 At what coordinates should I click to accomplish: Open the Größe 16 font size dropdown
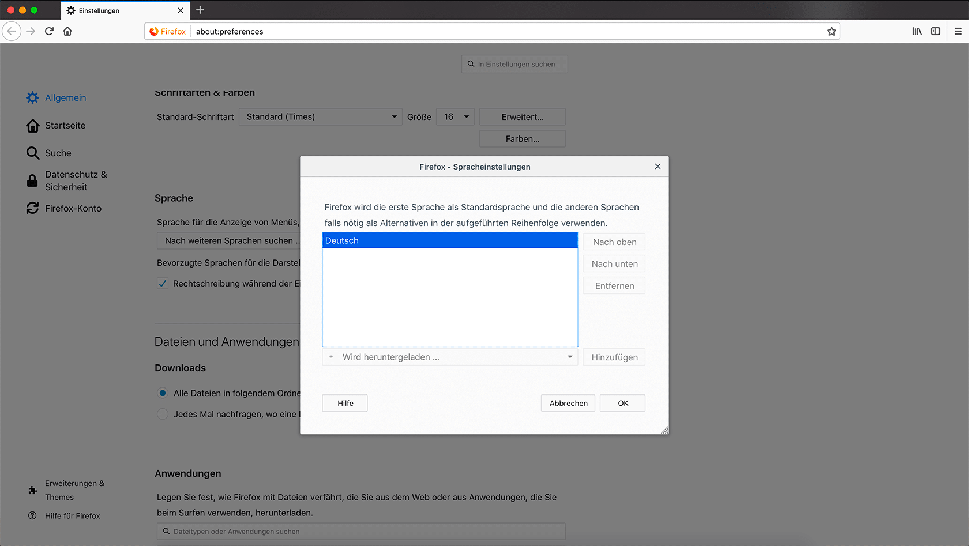(456, 116)
